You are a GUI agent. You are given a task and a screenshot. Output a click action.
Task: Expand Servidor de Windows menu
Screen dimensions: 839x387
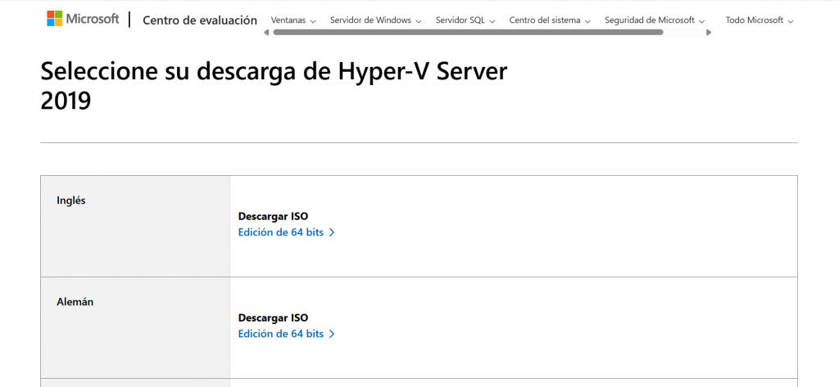pyautogui.click(x=375, y=20)
